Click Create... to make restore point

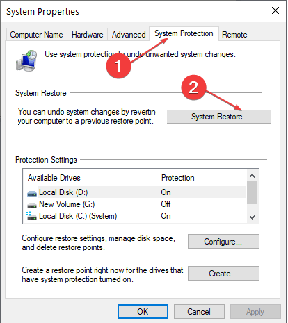point(223,274)
